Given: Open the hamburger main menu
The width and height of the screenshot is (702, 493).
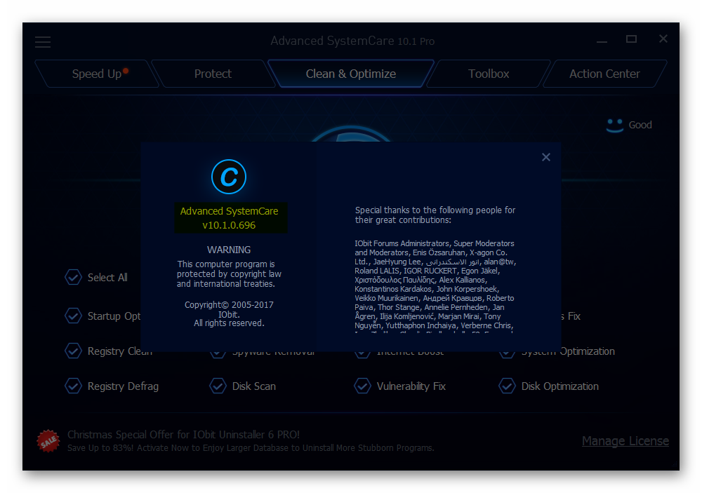Looking at the screenshot, I should click(x=43, y=42).
